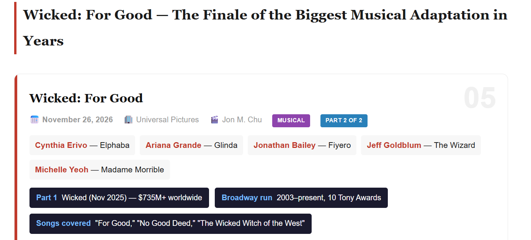531x240 pixels.
Task: Click the red accent bar beside the headline
Action: (x=15, y=28)
